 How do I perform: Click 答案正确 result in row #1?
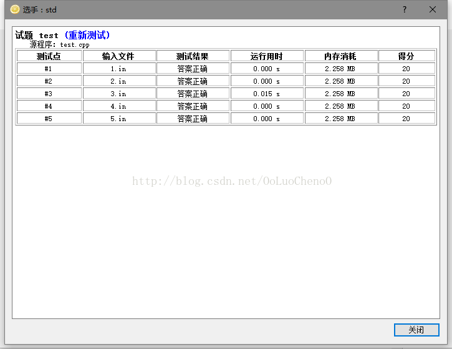coord(193,69)
